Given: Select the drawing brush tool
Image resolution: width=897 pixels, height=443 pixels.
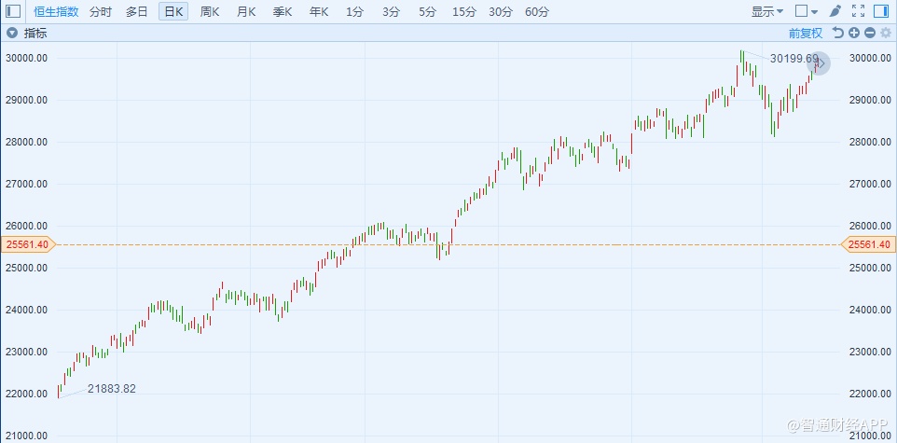Looking at the screenshot, I should [835, 12].
